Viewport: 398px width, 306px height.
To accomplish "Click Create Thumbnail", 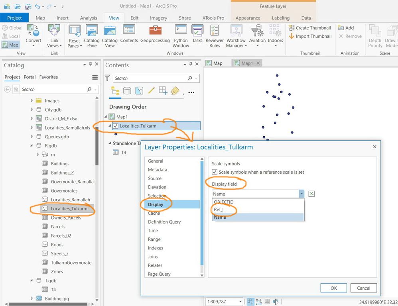I will pyautogui.click(x=310, y=28).
